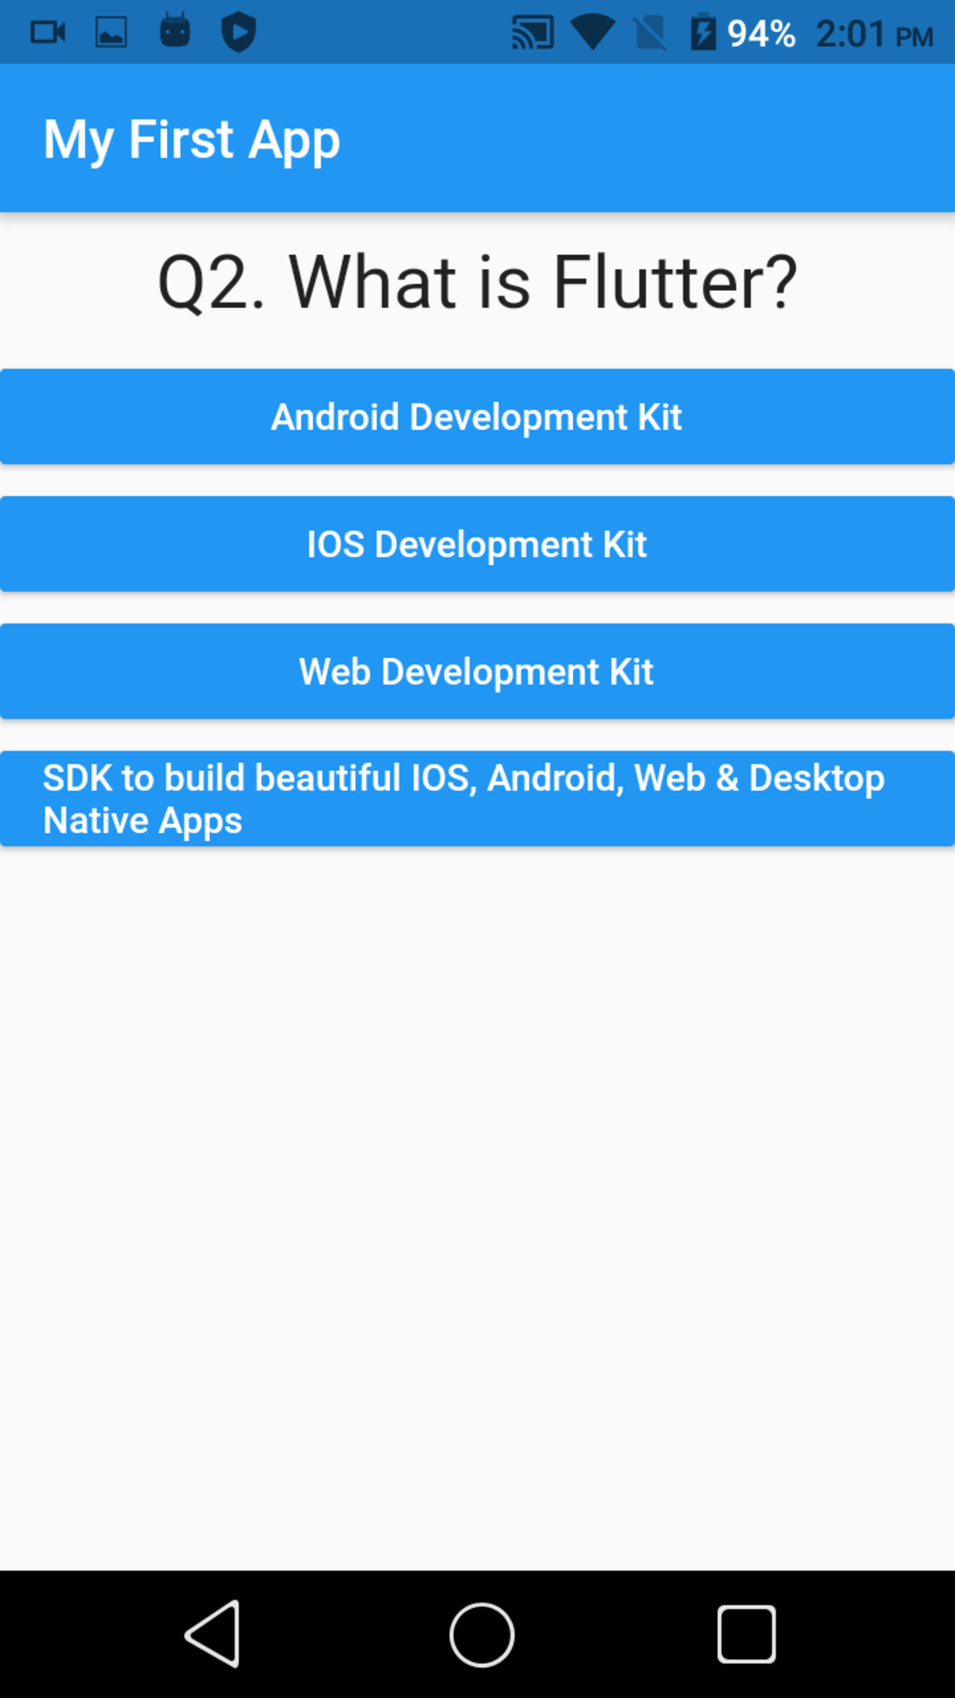The image size is (955, 1698).
Task: Tap the Wi-Fi signal status icon
Action: click(592, 33)
